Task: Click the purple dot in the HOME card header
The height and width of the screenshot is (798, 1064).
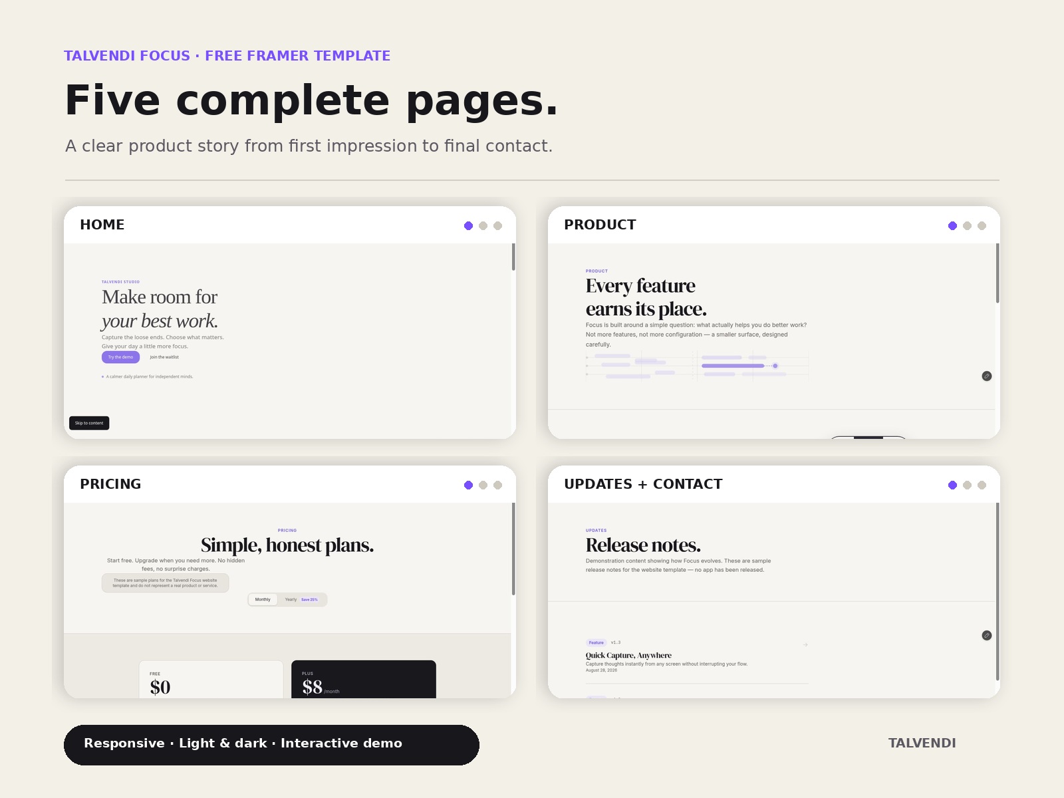Action: [x=468, y=225]
